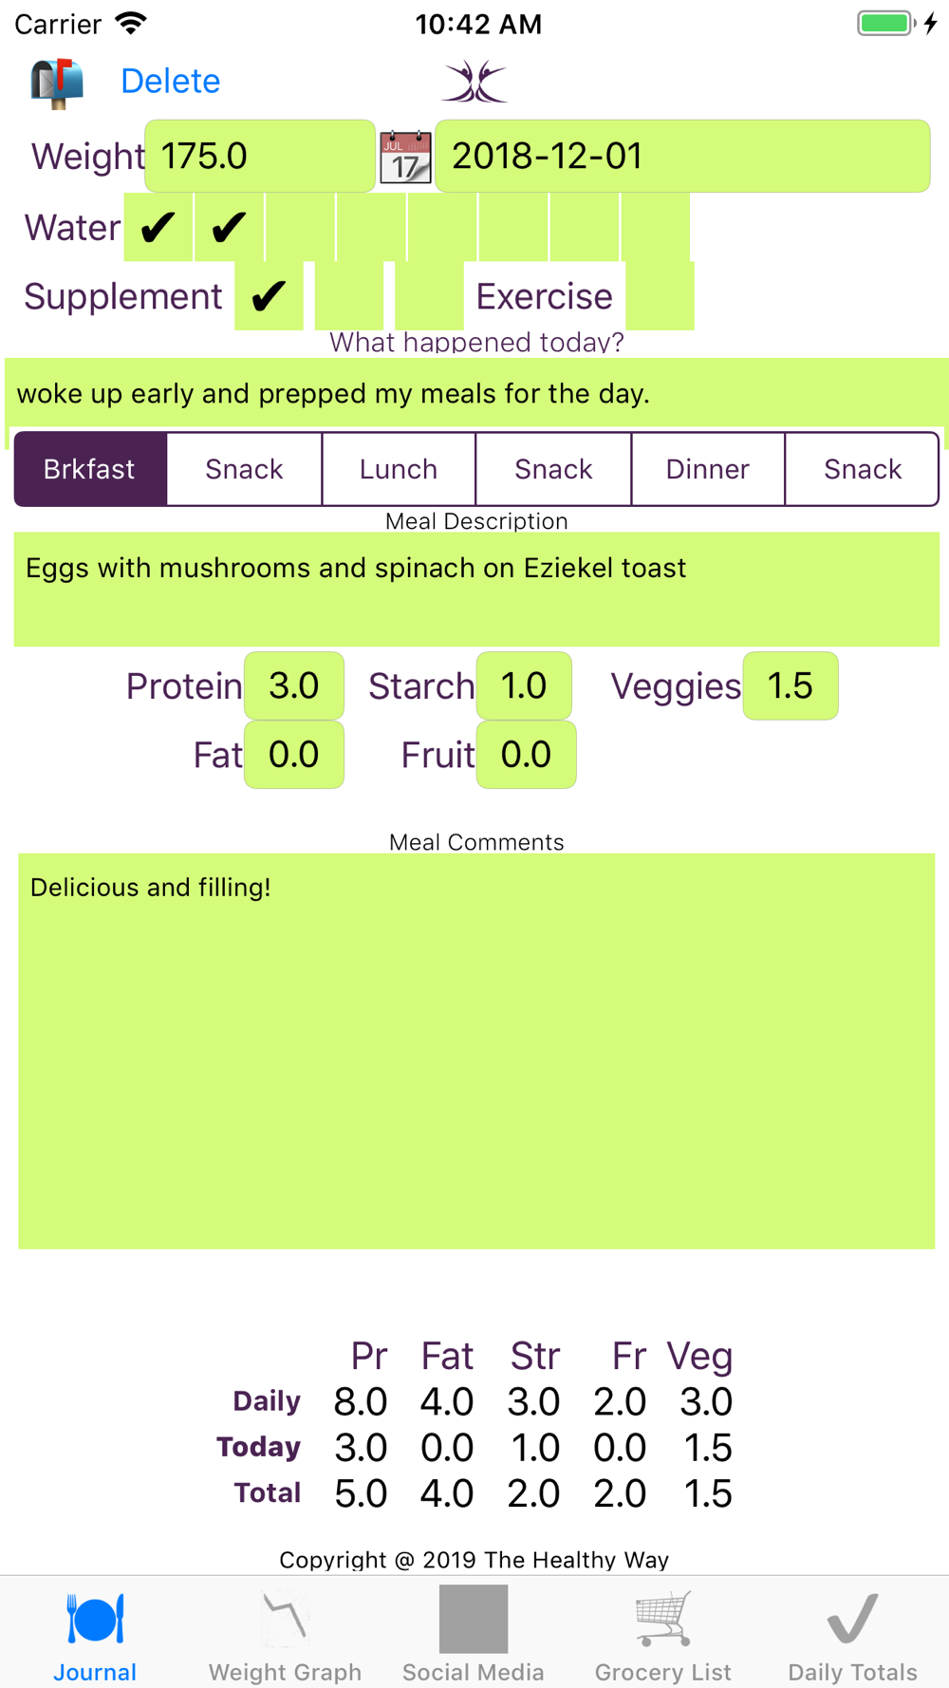Viewport: 949px width, 1688px height.
Task: Open the Social Media tab
Action: click(474, 1635)
